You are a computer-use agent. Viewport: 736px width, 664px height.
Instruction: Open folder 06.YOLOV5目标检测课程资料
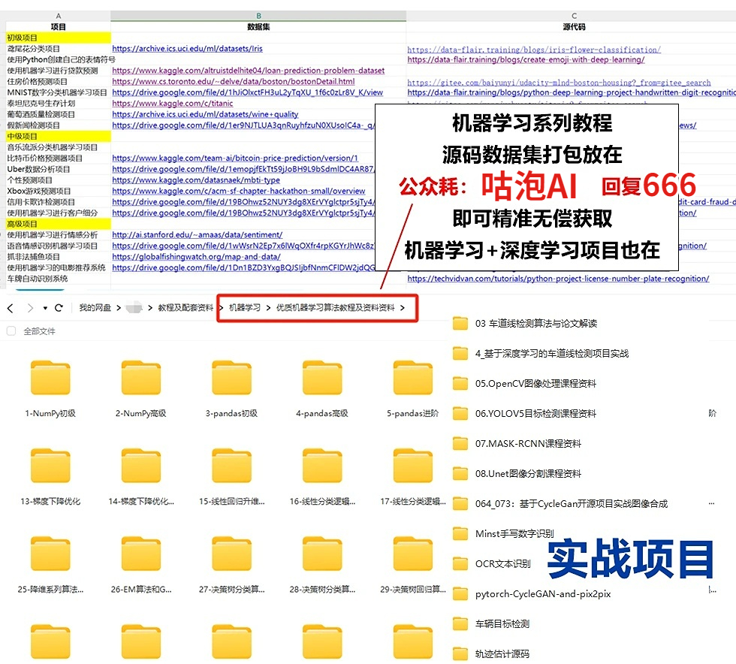[524, 413]
